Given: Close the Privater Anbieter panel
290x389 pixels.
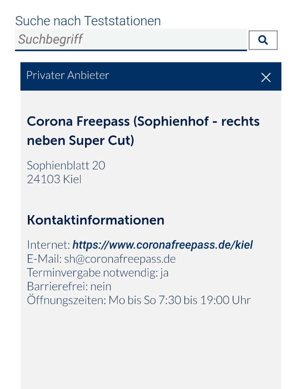Looking at the screenshot, I should 266,77.
